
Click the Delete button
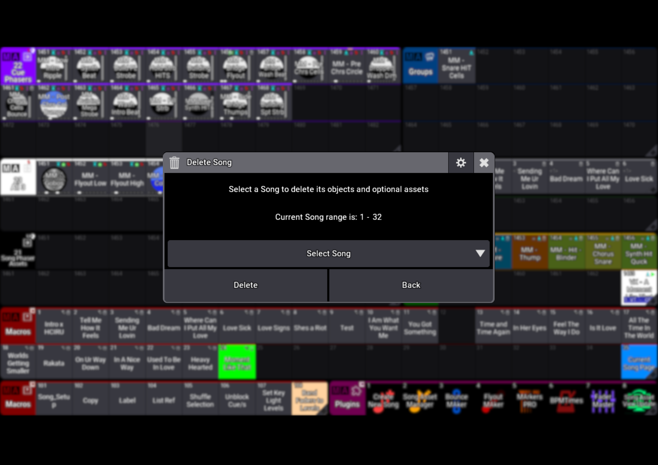point(245,285)
